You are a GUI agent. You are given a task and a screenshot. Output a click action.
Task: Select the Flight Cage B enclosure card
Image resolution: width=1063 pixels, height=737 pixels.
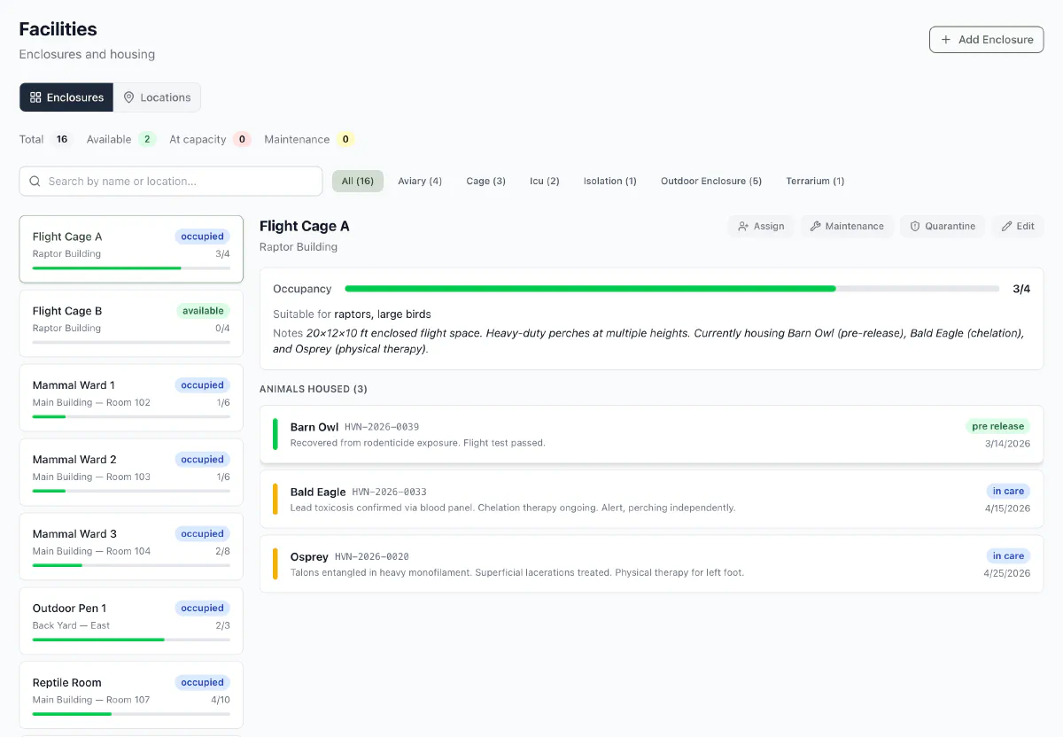click(131, 323)
